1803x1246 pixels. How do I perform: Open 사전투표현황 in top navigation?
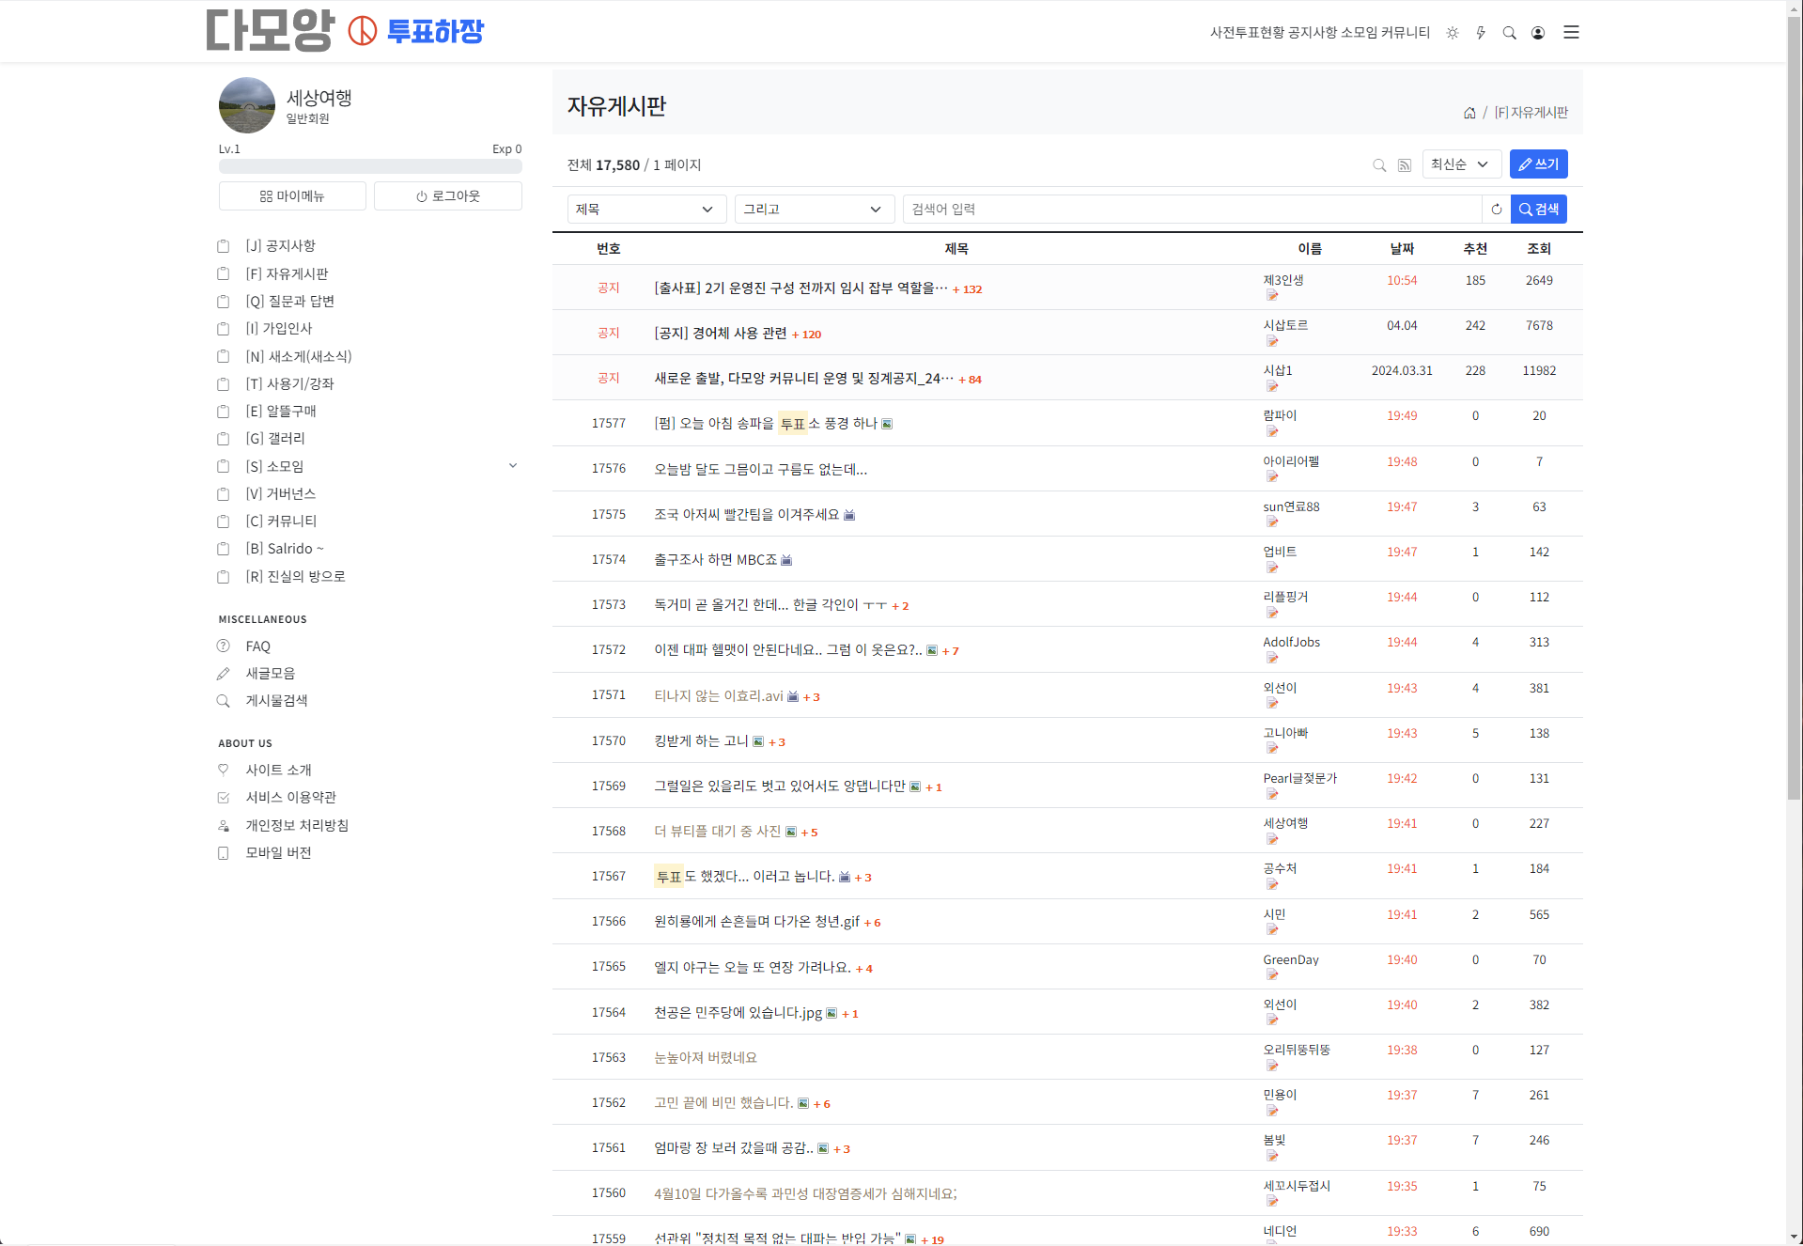[1247, 33]
